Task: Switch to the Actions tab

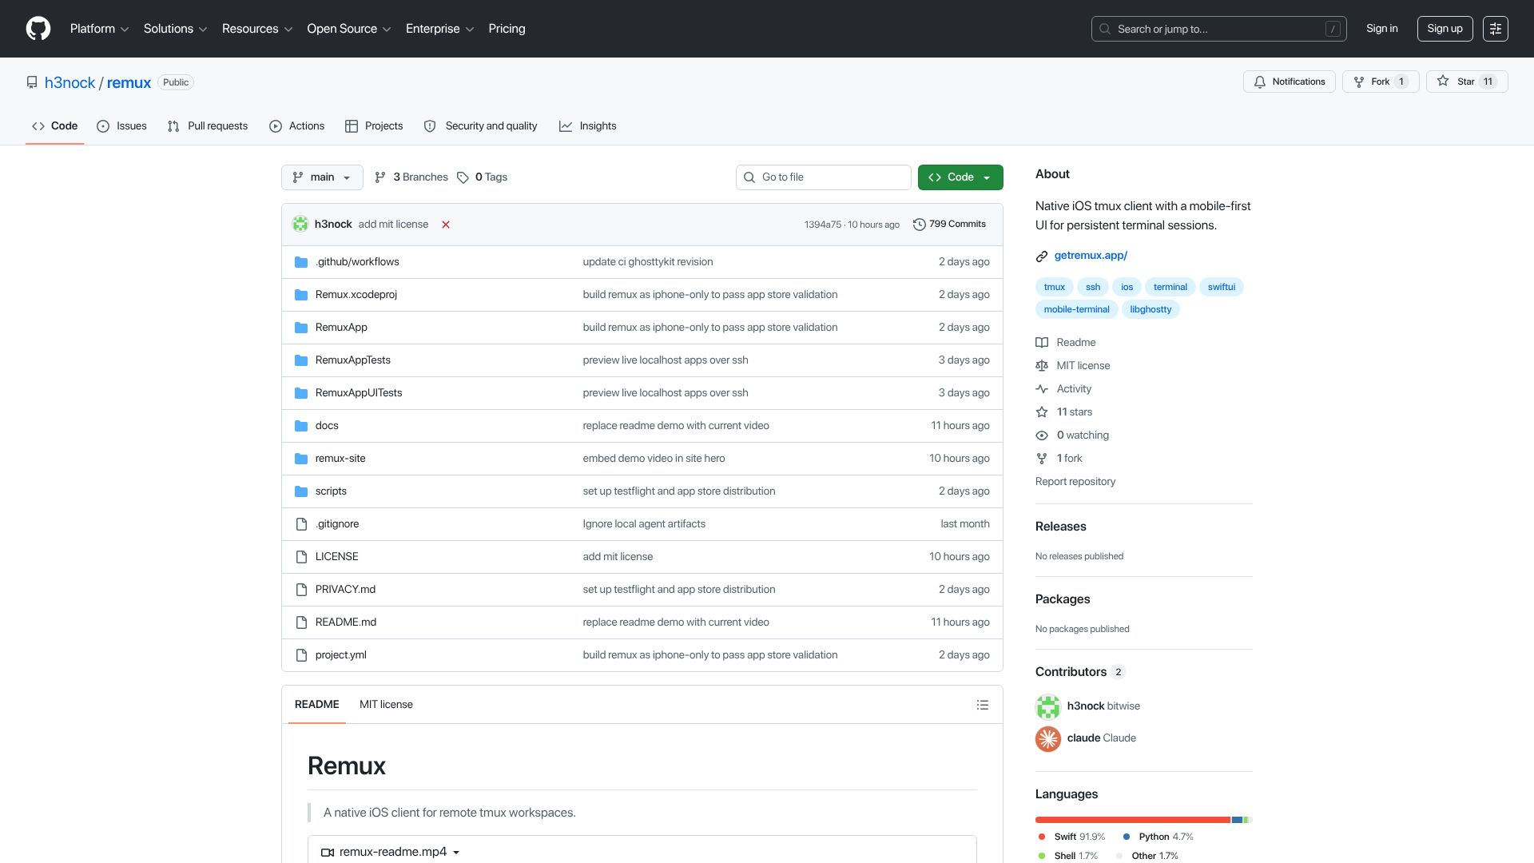Action: (296, 126)
